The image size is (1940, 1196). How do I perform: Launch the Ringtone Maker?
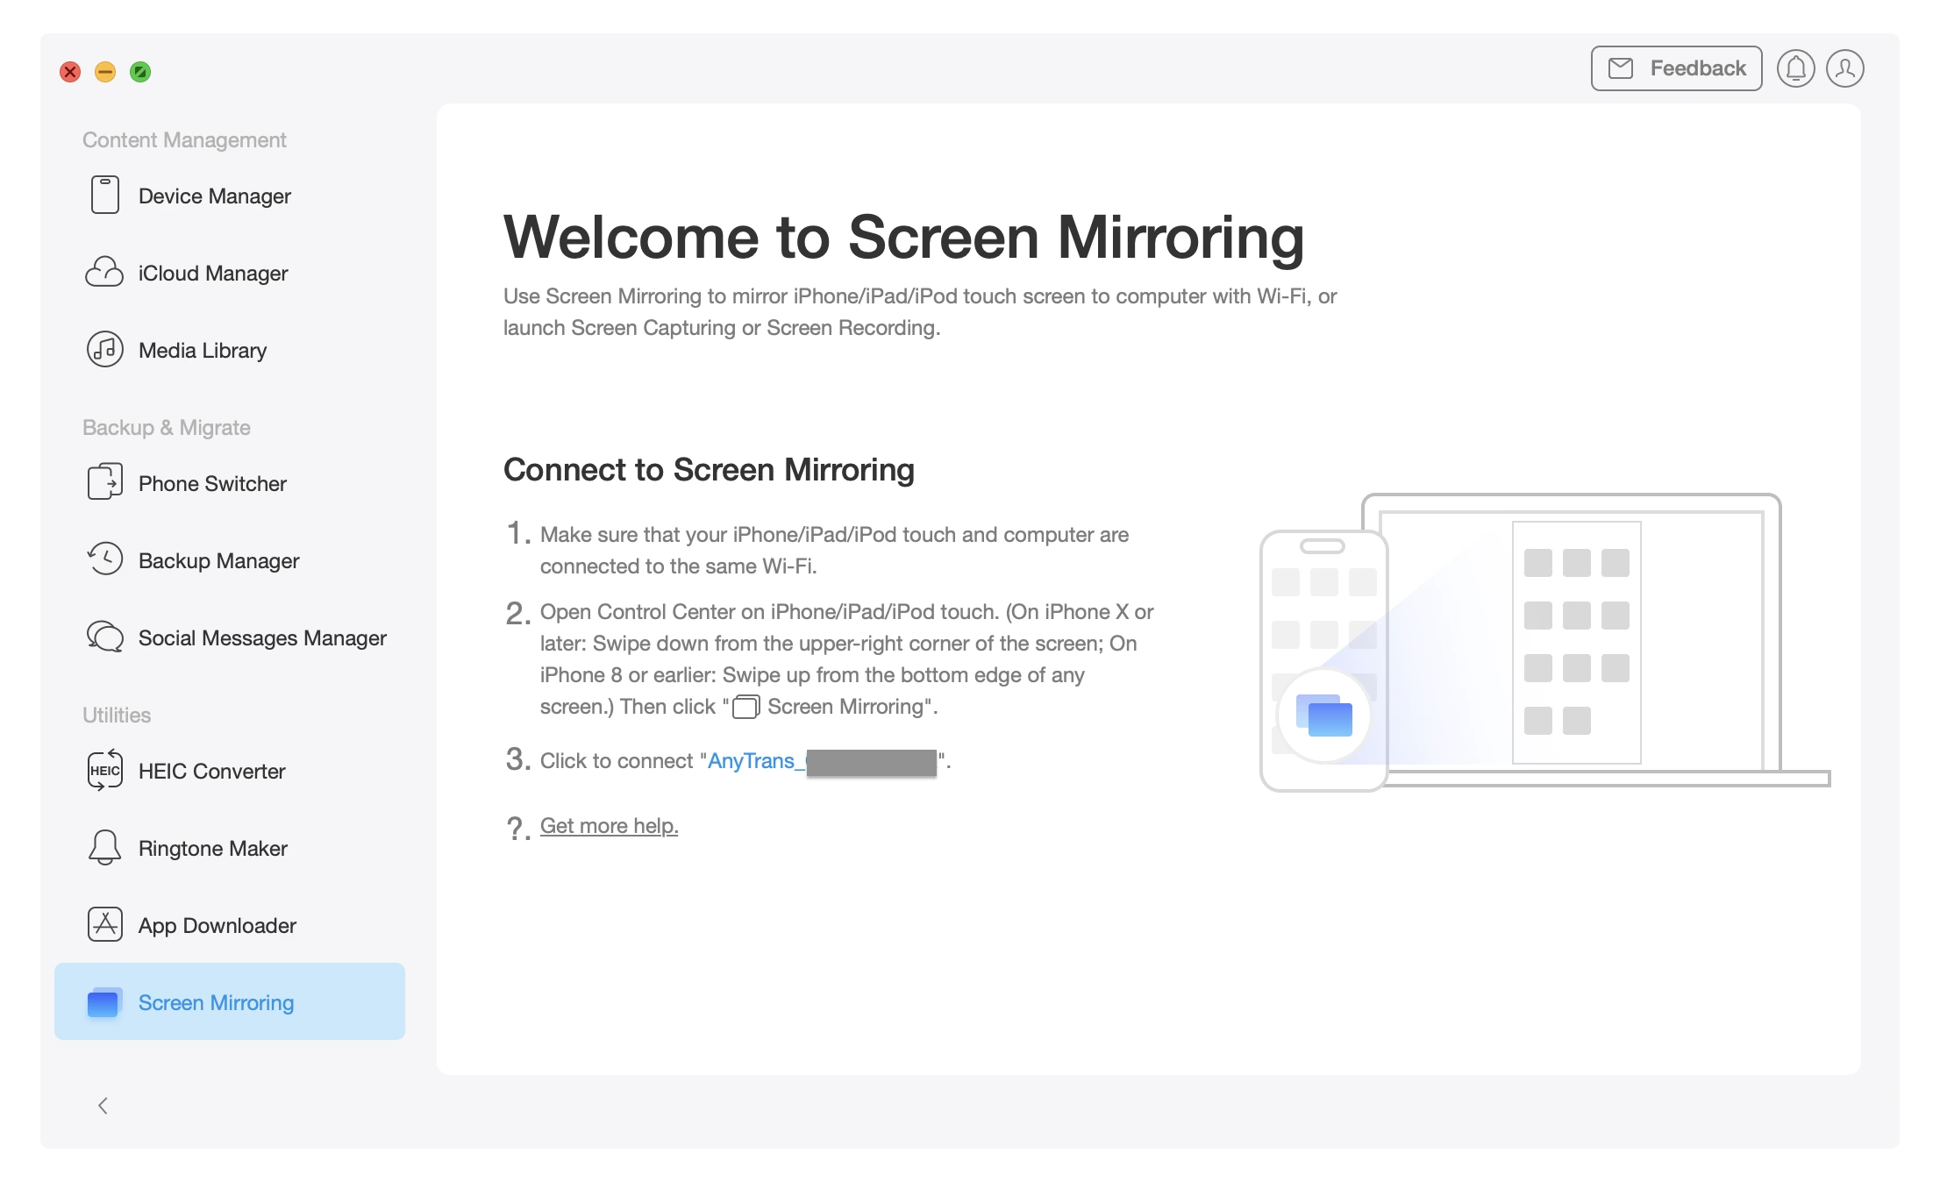click(x=211, y=848)
